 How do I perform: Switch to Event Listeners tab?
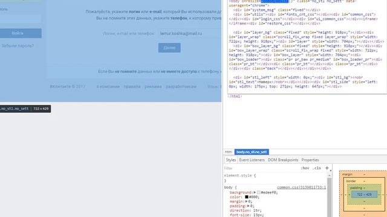point(252,160)
